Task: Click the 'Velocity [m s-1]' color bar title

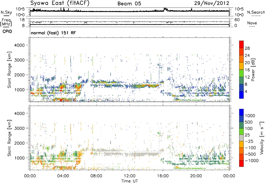Action: pyautogui.click(x=262, y=138)
